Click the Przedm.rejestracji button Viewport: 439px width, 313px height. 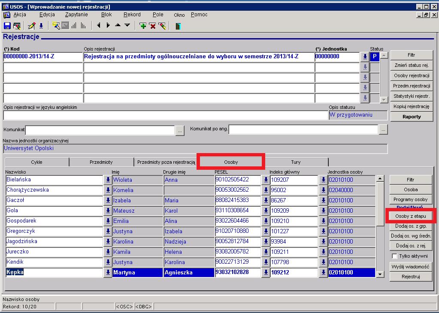(x=411, y=86)
